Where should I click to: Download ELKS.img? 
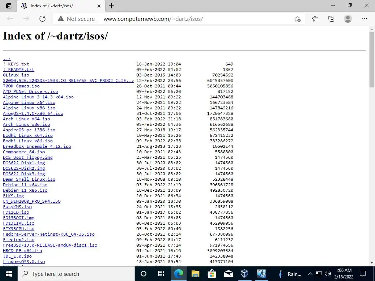tap(13, 196)
